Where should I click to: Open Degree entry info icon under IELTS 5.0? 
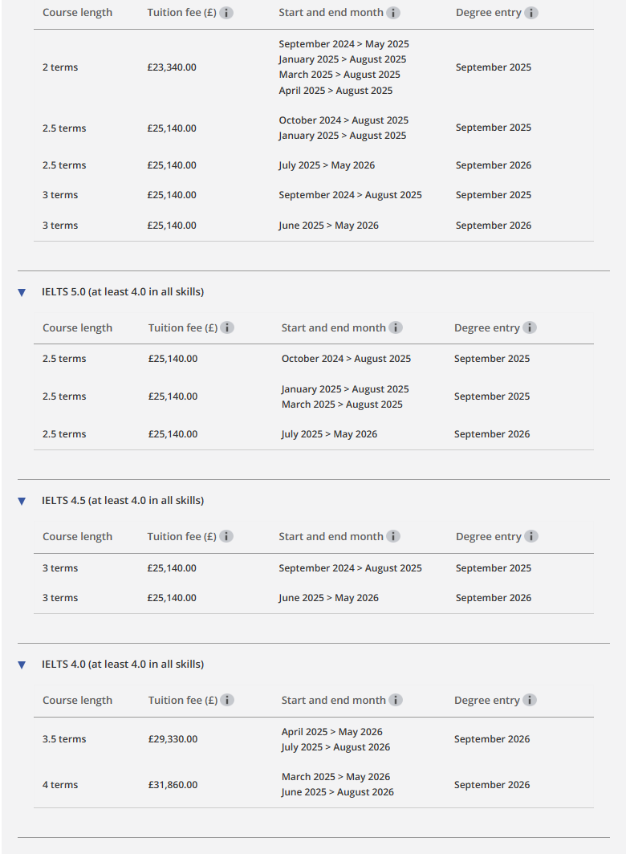pos(530,327)
